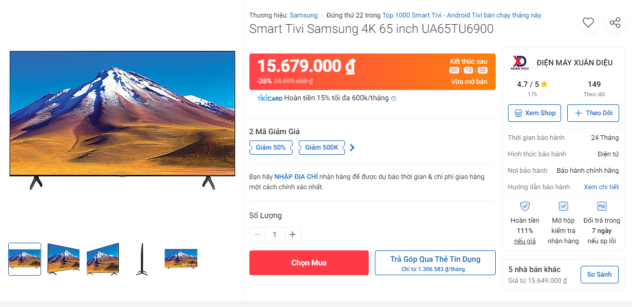Increase quantity with the plus icon
632x307 pixels.
point(293,234)
